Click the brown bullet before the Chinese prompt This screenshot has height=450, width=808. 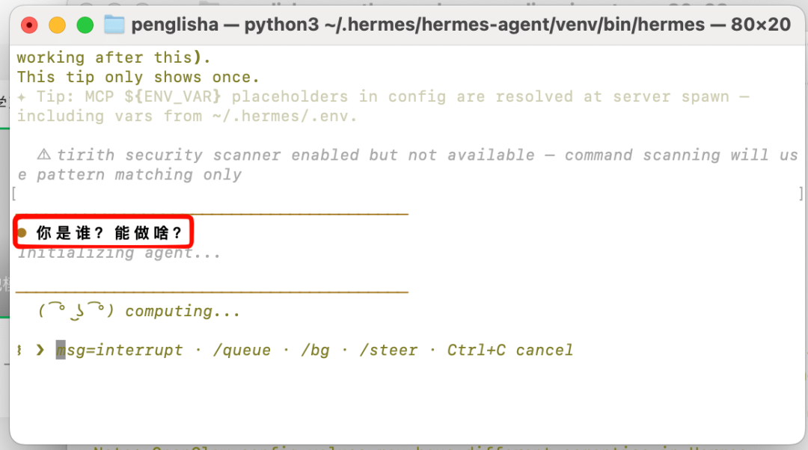(22, 232)
